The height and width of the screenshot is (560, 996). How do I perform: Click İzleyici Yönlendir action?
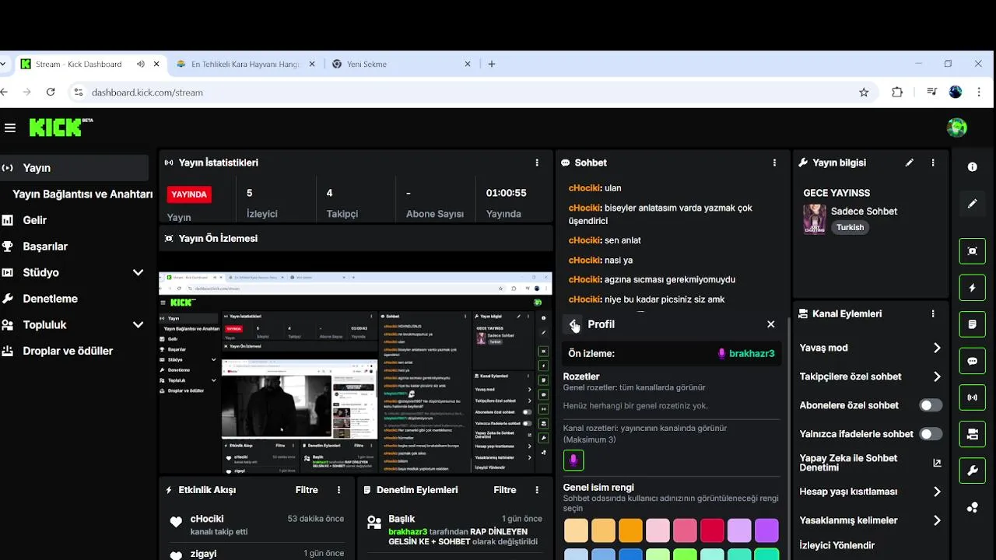pos(837,545)
